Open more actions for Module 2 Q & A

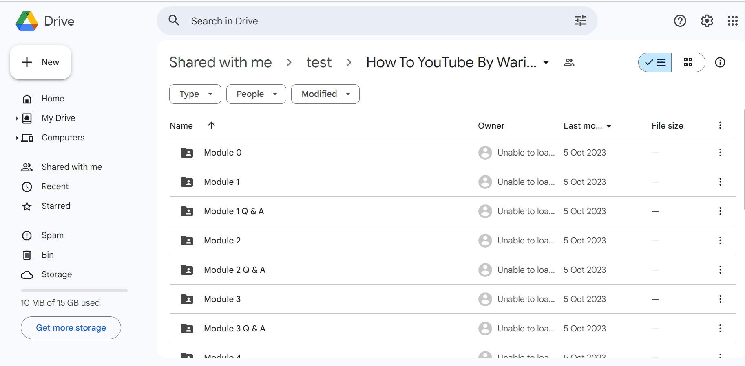(x=720, y=270)
